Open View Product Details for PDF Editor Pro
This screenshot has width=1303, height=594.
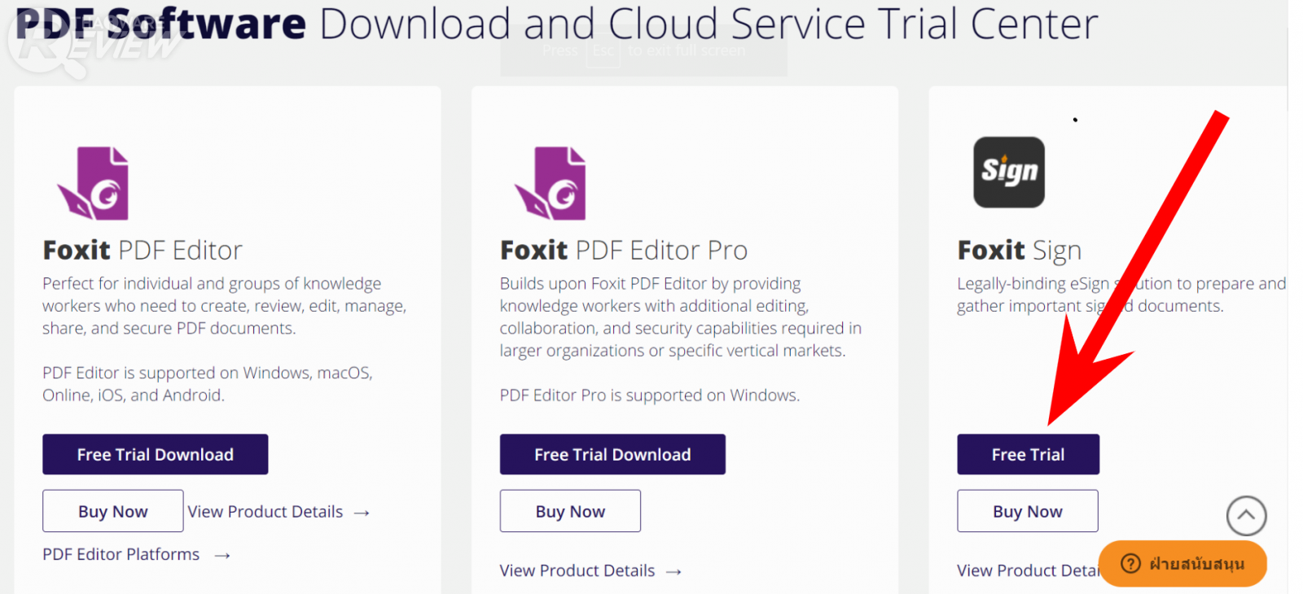tap(577, 570)
